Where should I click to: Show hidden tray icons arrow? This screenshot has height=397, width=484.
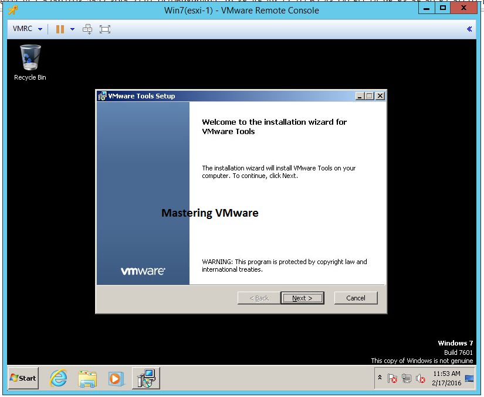[x=380, y=378]
